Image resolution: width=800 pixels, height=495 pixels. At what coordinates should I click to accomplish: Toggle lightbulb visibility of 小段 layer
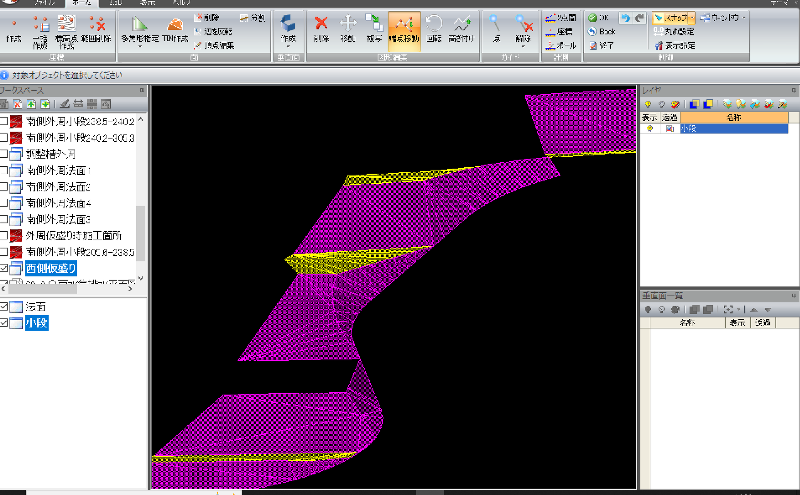[649, 129]
